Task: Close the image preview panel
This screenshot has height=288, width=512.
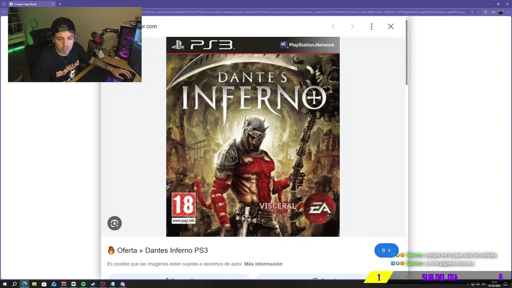Action: tap(391, 26)
